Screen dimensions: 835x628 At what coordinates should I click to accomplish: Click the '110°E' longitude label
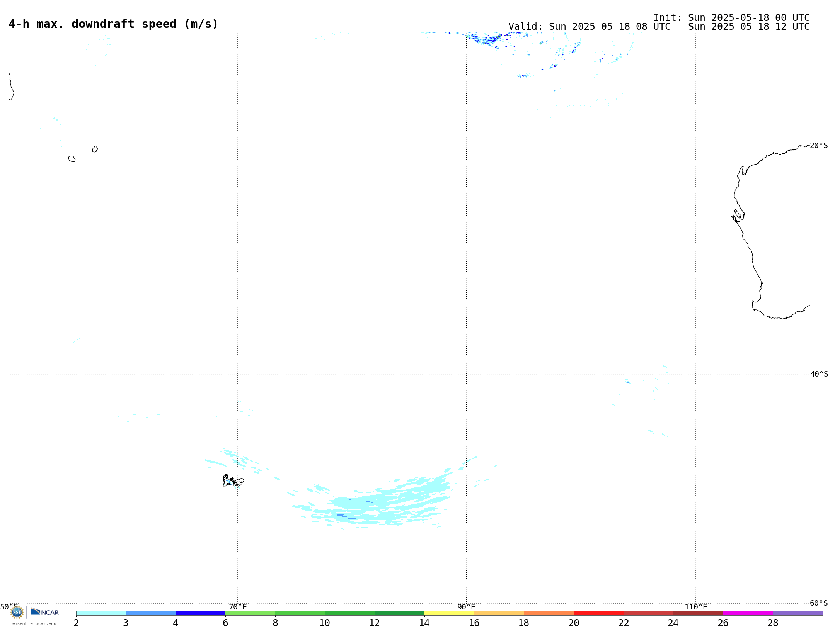696,607
